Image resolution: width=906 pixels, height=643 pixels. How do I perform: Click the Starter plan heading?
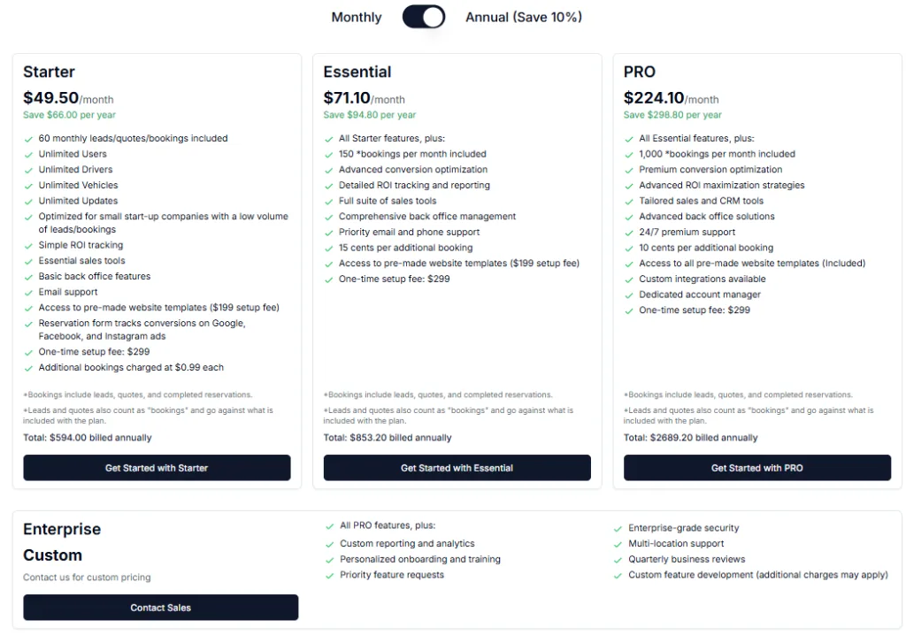49,72
